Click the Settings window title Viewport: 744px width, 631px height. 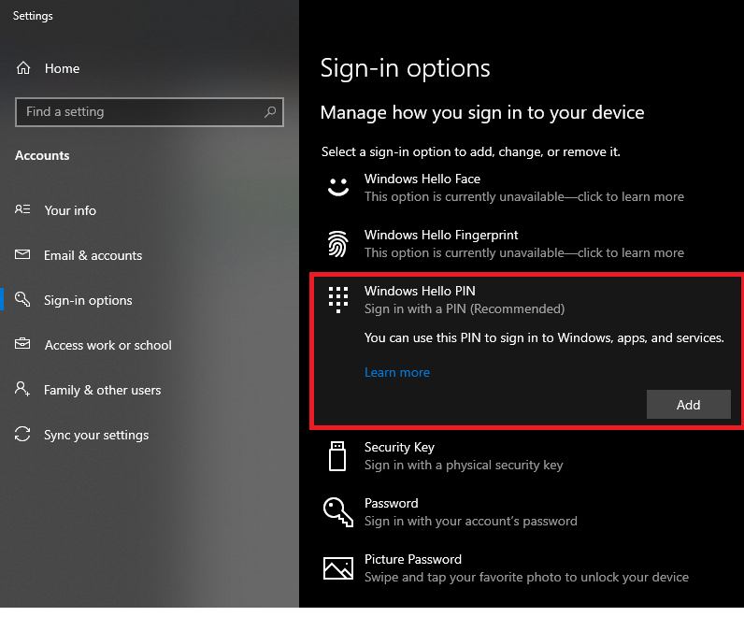point(33,16)
